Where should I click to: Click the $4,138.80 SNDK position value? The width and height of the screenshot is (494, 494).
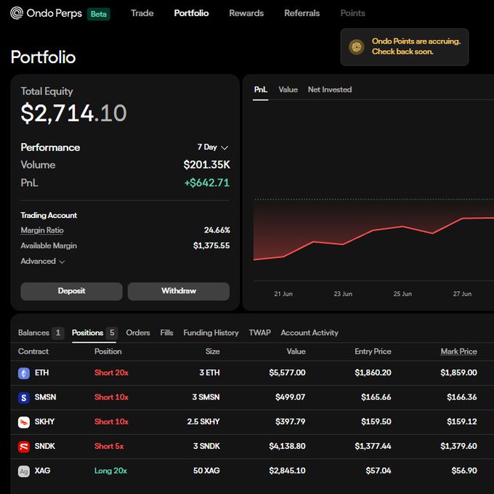(287, 447)
